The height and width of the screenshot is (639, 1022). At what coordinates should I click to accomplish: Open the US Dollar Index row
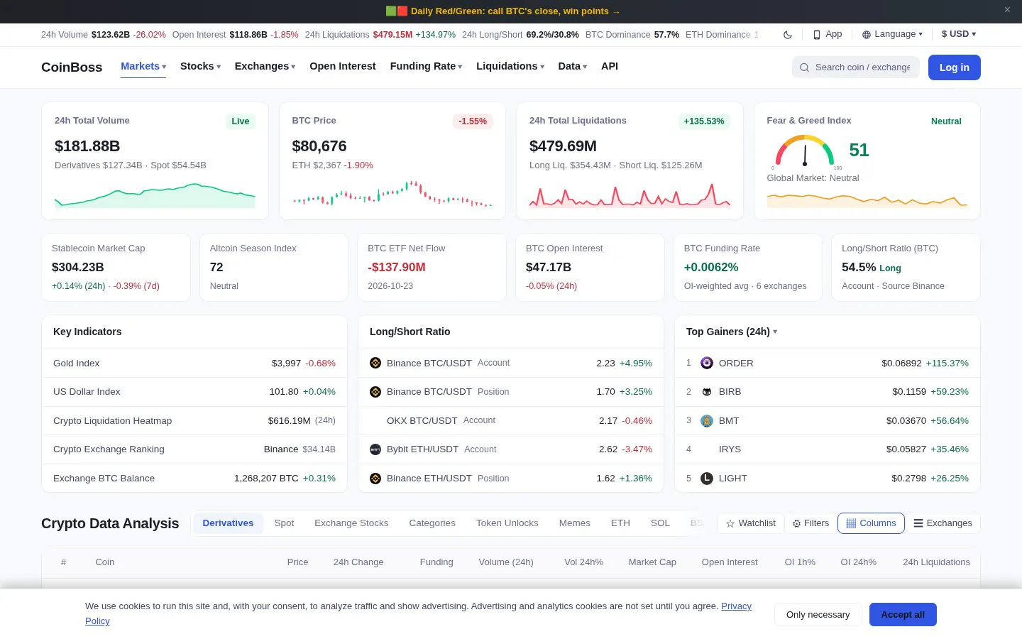pos(194,392)
